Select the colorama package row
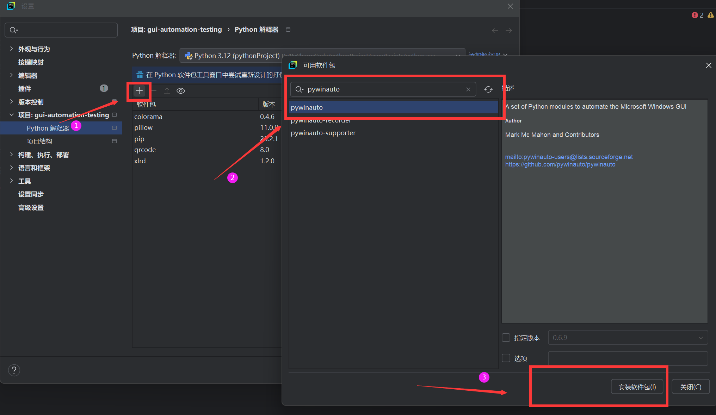The image size is (716, 415). point(207,117)
